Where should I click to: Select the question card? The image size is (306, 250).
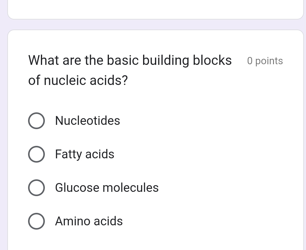156,137
